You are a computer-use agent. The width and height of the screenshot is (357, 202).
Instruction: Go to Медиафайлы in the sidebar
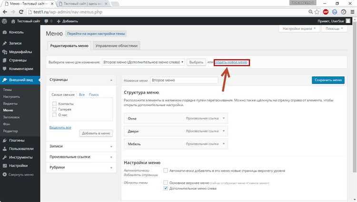click(20, 52)
